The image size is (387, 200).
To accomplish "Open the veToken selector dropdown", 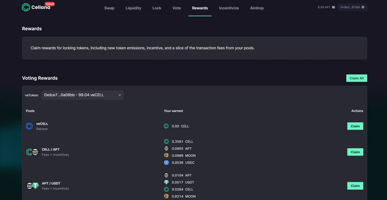I will point(83,95).
